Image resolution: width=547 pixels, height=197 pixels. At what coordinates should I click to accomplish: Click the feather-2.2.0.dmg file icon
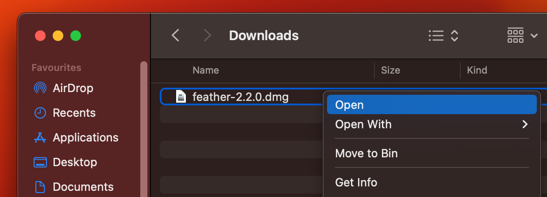coord(181,97)
